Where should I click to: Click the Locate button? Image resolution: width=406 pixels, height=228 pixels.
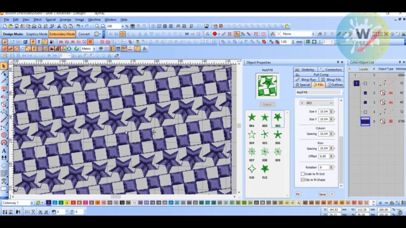363,69
